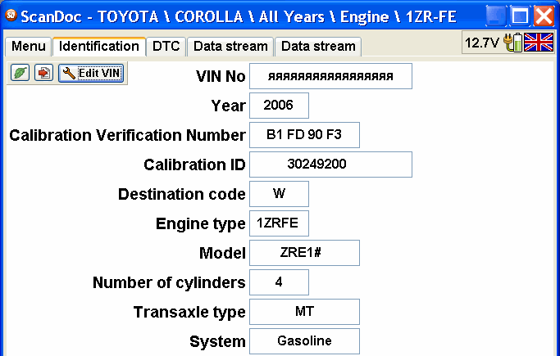Click the Calibration Verification Number label
The width and height of the screenshot is (560, 356).
128,135
